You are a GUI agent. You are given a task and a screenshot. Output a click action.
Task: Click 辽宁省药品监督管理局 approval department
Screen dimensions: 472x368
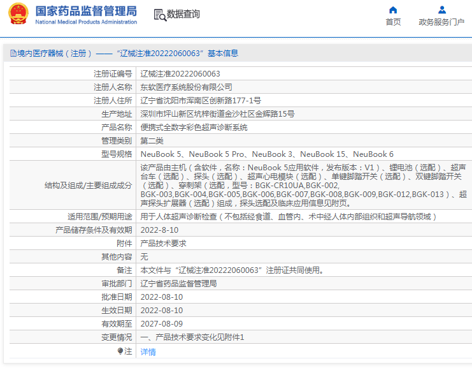pos(178,284)
